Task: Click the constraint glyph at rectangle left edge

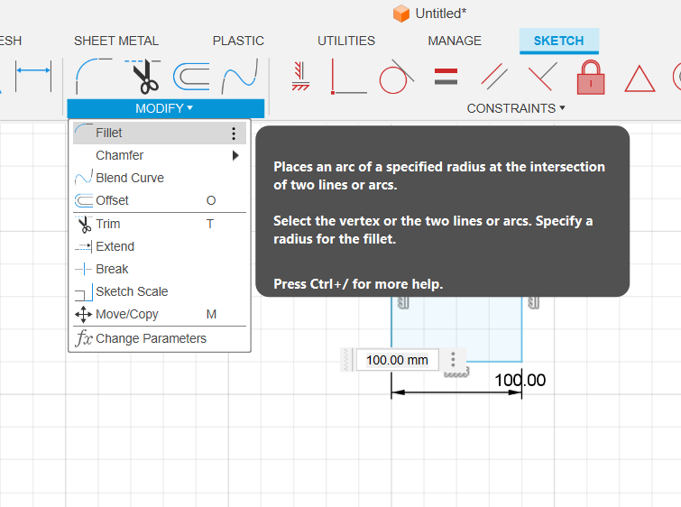Action: pos(403,302)
